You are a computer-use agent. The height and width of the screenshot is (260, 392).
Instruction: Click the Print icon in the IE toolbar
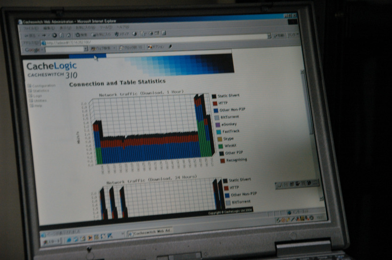point(150,33)
